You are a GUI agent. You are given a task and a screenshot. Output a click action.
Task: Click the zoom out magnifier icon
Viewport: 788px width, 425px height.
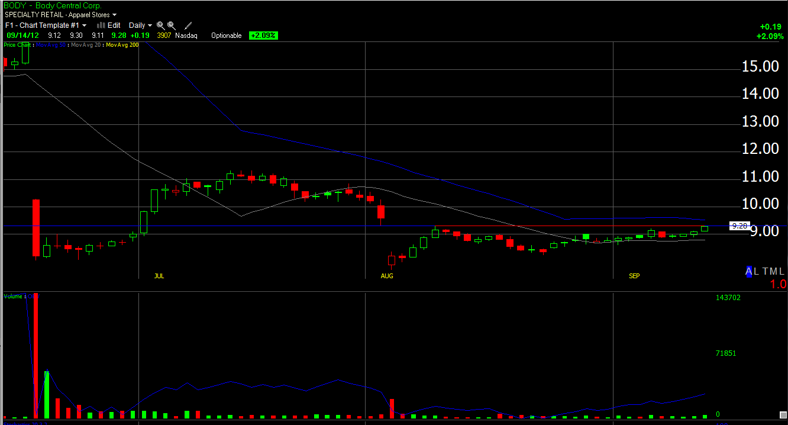point(172,25)
